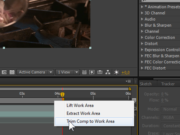Image resolution: width=180 pixels, height=135 pixels.
Task: Click the time navigator end handle
Action: 130,89
